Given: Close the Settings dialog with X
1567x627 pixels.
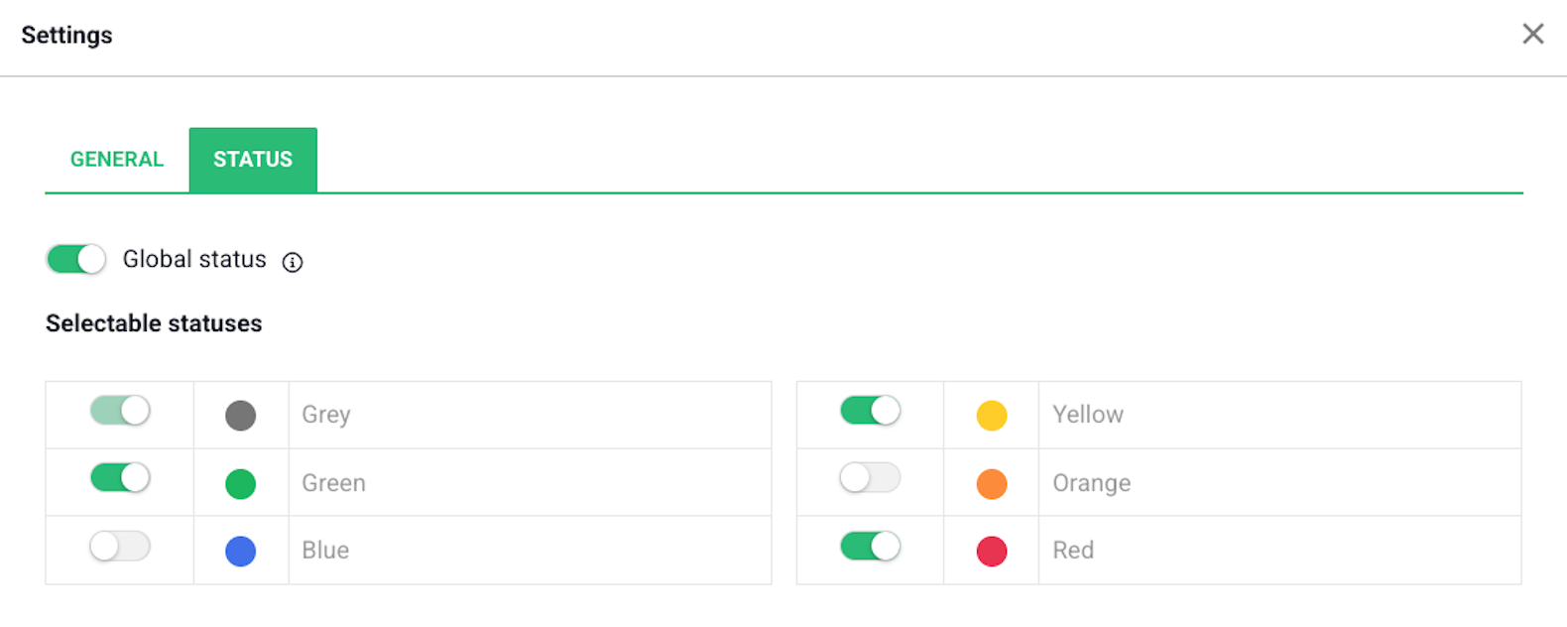Looking at the screenshot, I should click(1532, 34).
